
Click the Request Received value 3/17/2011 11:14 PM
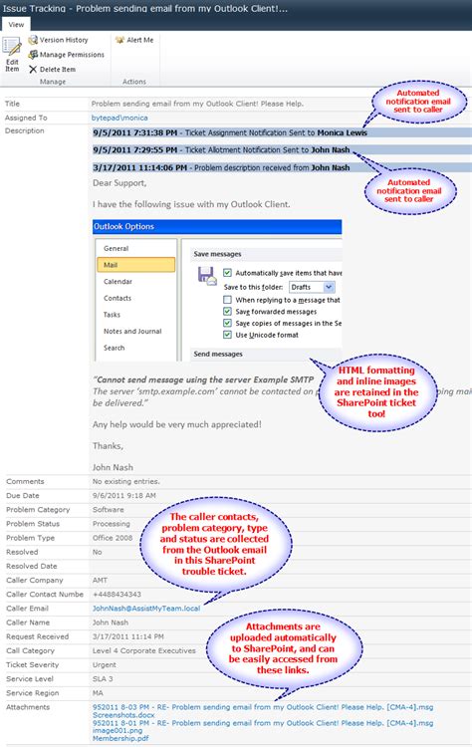pos(128,636)
